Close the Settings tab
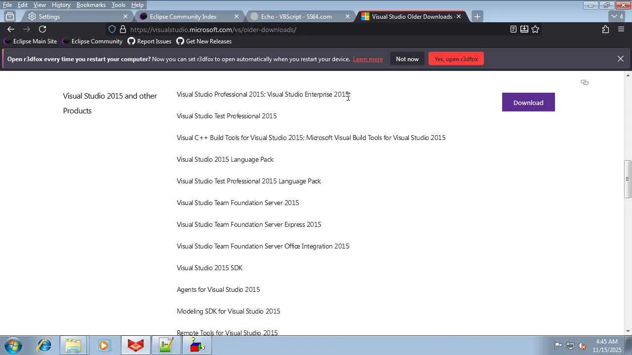This screenshot has height=355, width=632. tap(125, 16)
